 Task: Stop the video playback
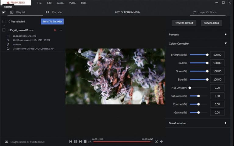tap(85, 141)
